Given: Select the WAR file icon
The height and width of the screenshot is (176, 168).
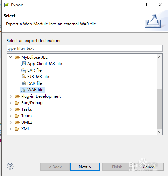Looking at the screenshot, I should (x=23, y=90).
